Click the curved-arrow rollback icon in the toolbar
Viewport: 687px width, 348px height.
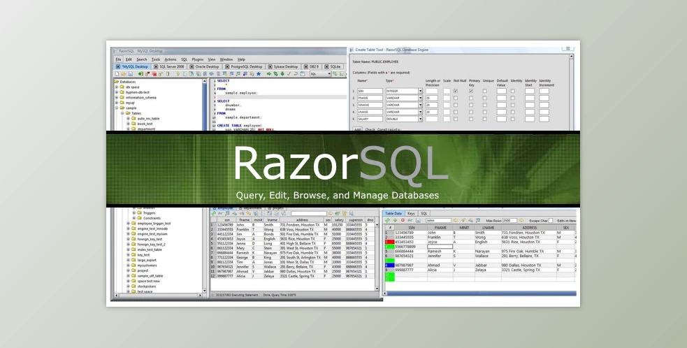point(296,74)
